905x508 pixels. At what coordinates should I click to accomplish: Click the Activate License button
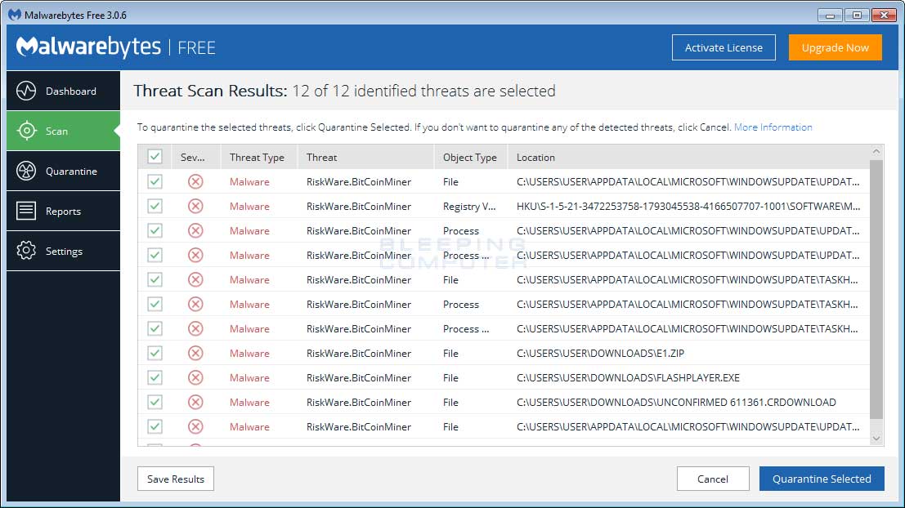click(x=724, y=47)
